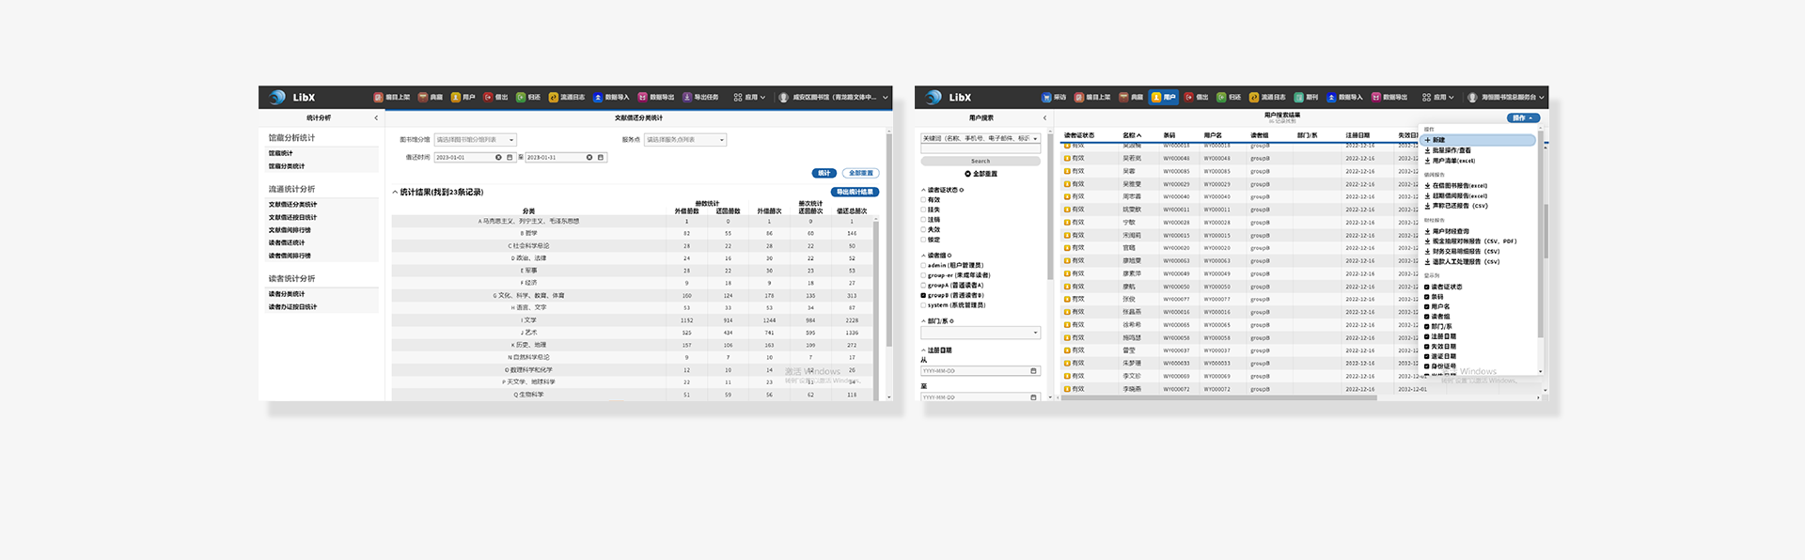Clear the 2023-01-01 start date field
This screenshot has width=1805, height=560.
pyautogui.click(x=498, y=158)
